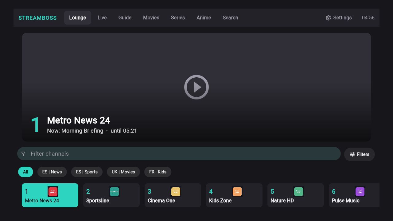Click the Metro News 24 heading in the preview
The width and height of the screenshot is (393, 221).
[79, 120]
